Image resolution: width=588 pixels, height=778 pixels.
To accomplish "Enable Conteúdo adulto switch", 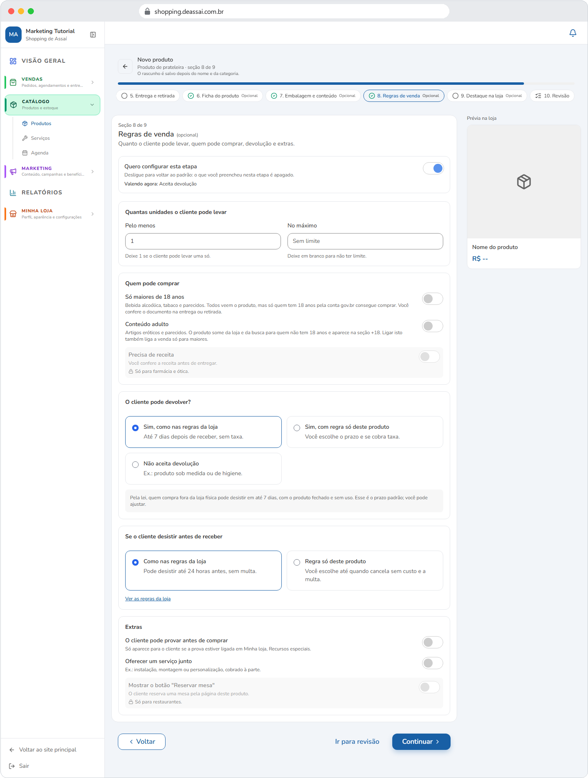I will (433, 326).
